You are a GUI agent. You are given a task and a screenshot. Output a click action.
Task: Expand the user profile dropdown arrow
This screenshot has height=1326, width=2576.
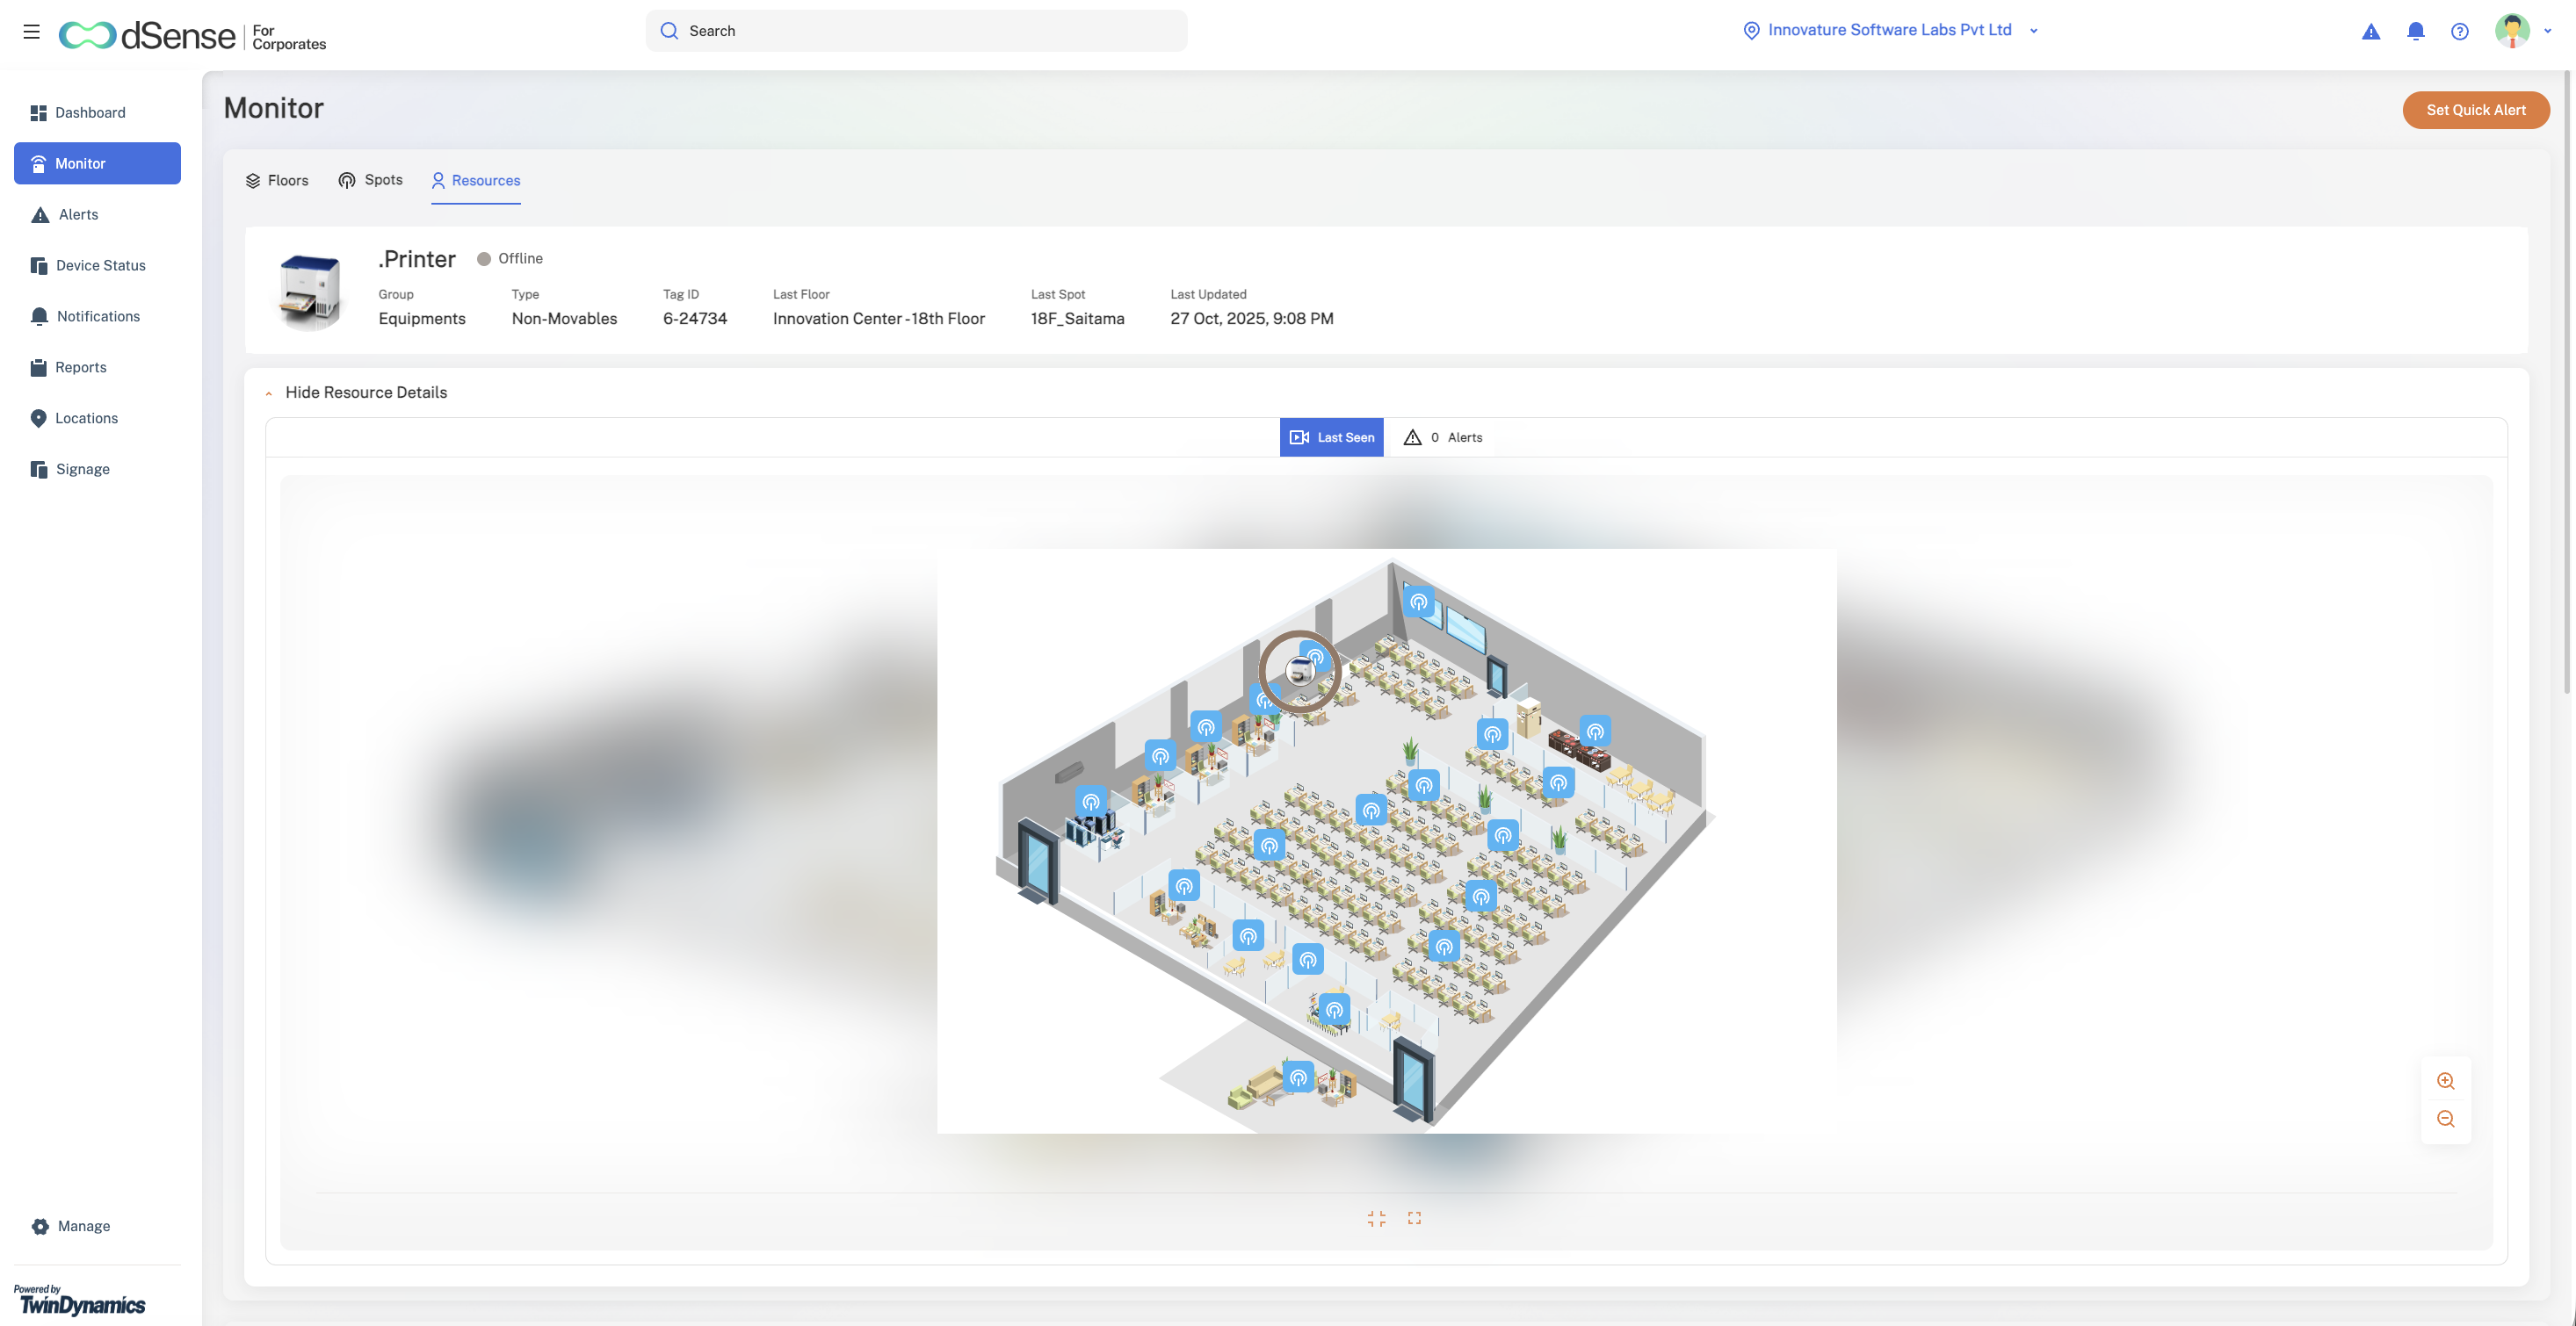point(2548,31)
